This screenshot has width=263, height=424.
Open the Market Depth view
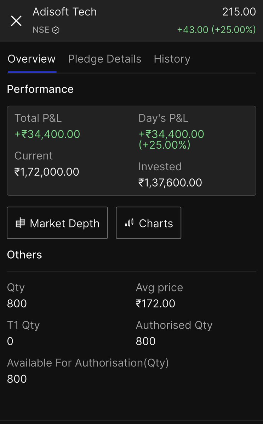(x=57, y=223)
